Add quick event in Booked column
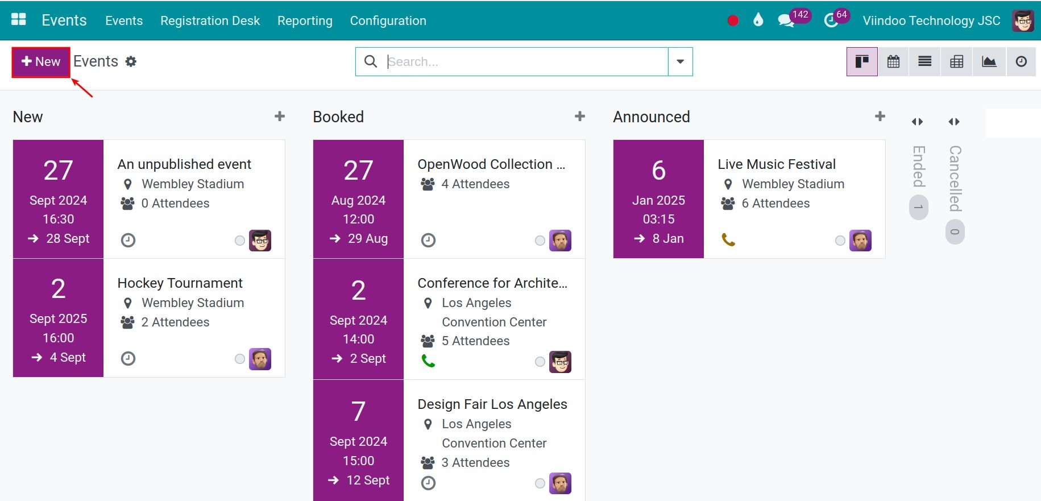The height and width of the screenshot is (501, 1041). pyautogui.click(x=580, y=117)
